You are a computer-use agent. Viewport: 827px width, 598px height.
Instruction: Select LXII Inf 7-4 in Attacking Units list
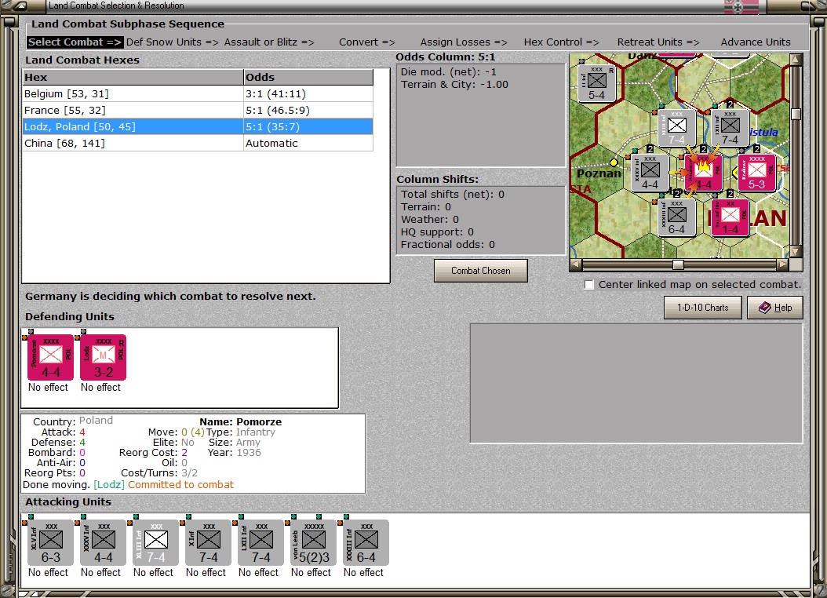pos(260,543)
